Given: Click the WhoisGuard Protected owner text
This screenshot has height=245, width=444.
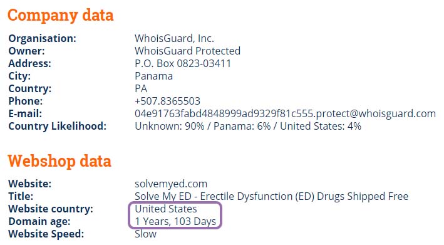Looking at the screenshot, I should 187,51.
